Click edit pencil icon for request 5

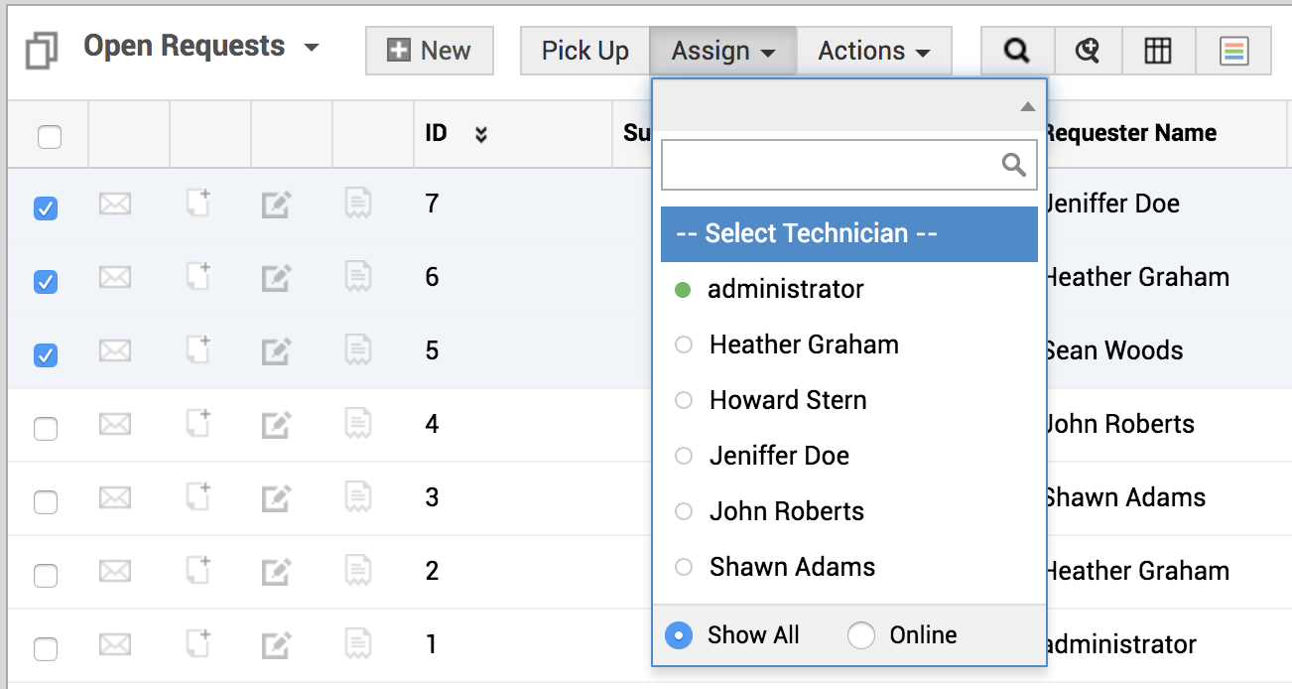pos(276,351)
